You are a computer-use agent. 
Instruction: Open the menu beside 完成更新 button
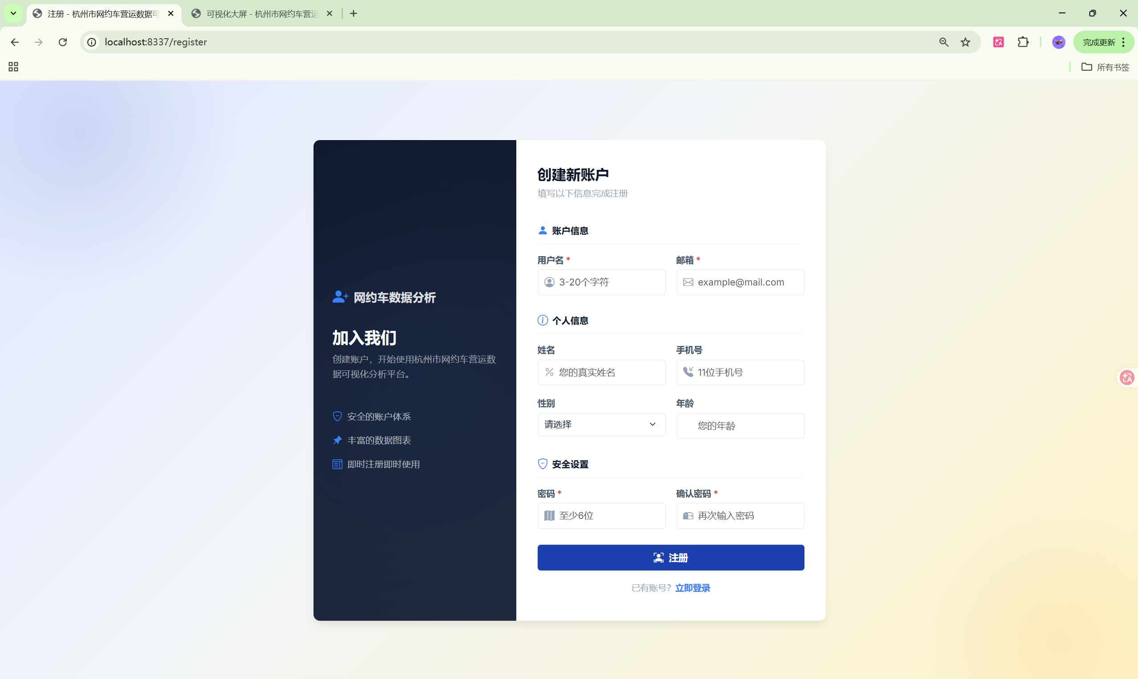pyautogui.click(x=1122, y=42)
